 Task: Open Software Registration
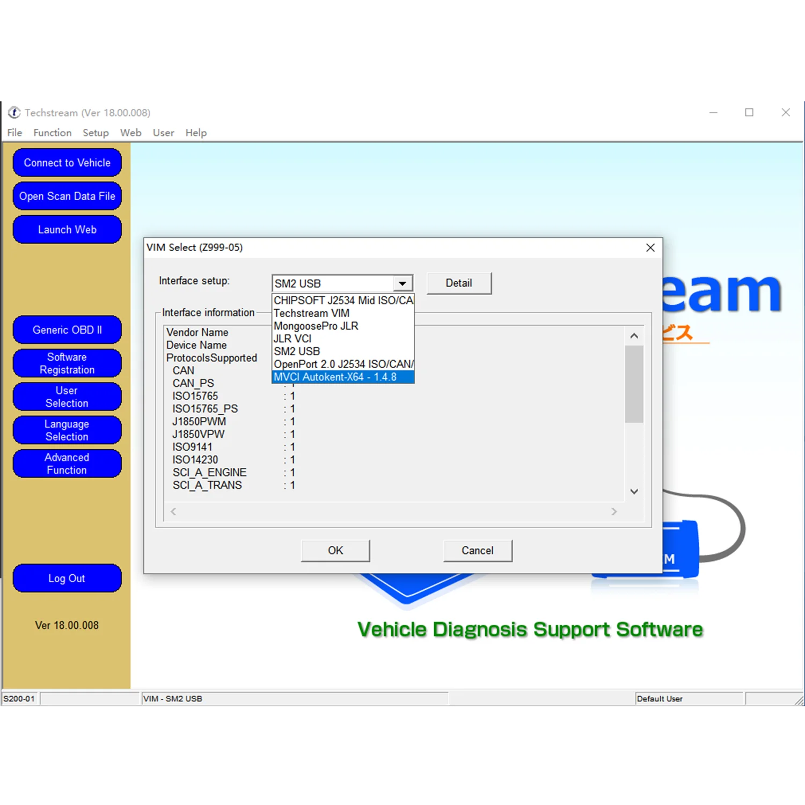point(67,363)
